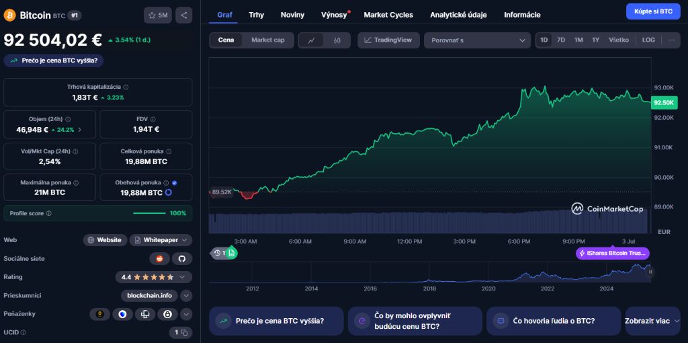Click circulating supply ring icon
The image size is (688, 343).
pyautogui.click(x=168, y=193)
